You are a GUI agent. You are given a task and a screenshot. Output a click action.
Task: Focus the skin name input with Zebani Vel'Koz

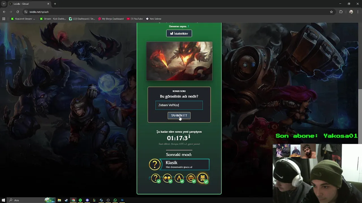pos(179,105)
